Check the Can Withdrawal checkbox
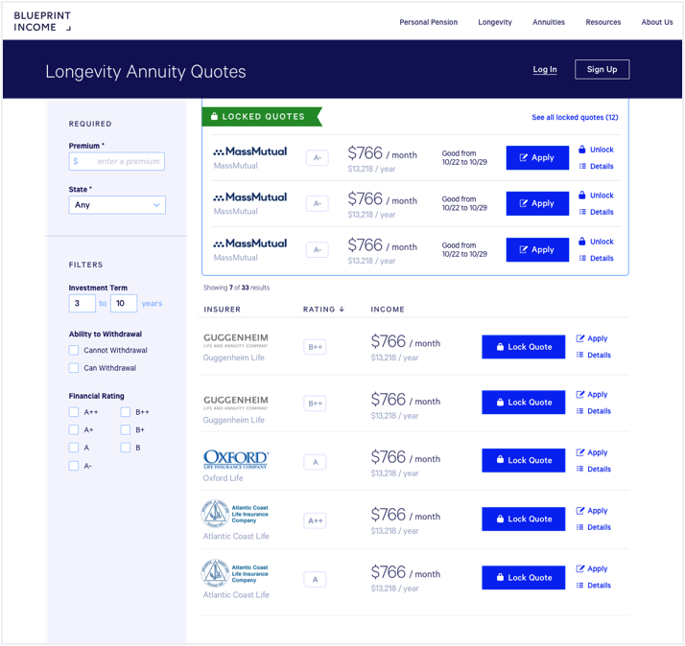Screen dimensions: 685x646 [74, 368]
